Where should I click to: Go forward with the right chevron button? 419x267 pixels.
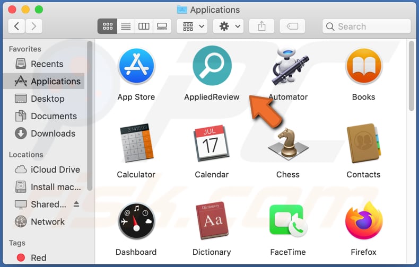coord(33,26)
